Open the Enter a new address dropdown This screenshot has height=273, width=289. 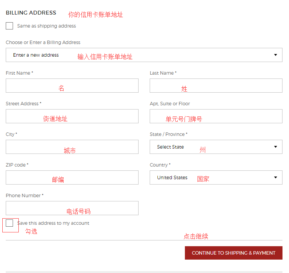[144, 55]
